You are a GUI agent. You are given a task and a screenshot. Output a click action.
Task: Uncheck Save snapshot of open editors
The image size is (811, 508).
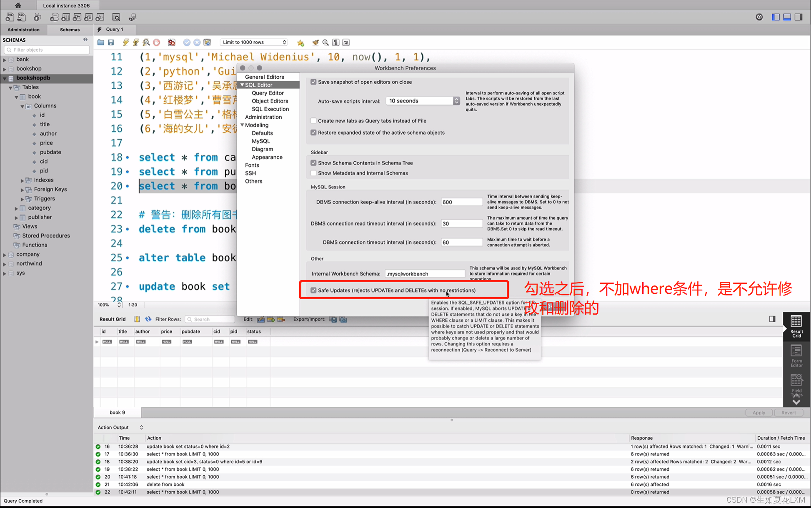pyautogui.click(x=313, y=82)
